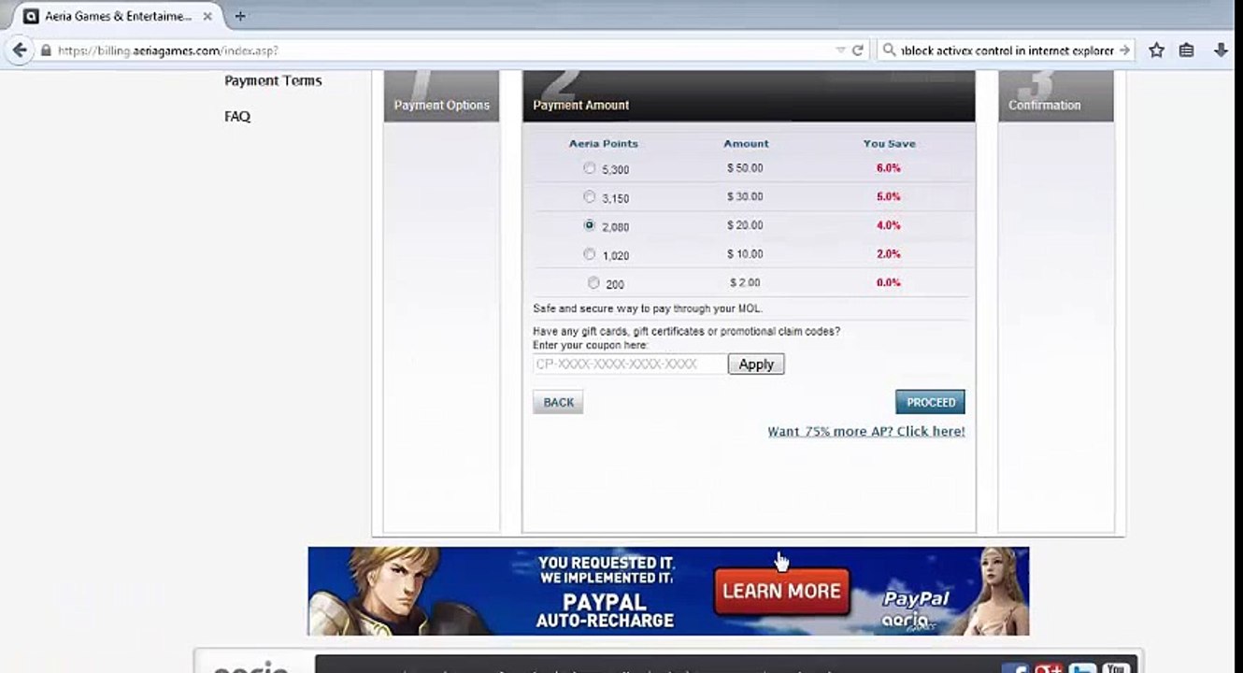
Task: Open the YouTube social icon
Action: (1116, 669)
